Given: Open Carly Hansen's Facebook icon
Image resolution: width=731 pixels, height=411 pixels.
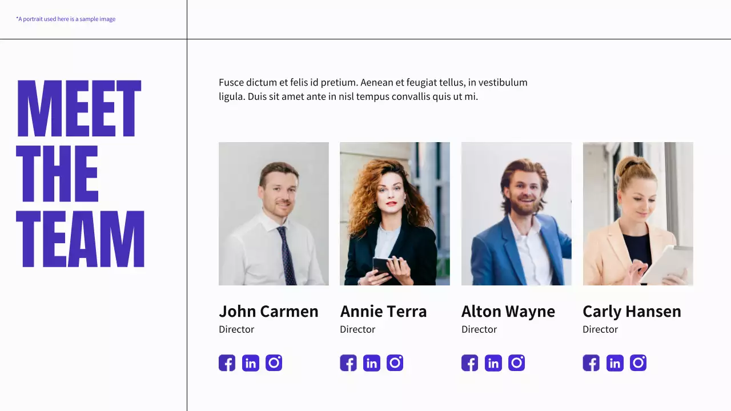Looking at the screenshot, I should tap(591, 363).
